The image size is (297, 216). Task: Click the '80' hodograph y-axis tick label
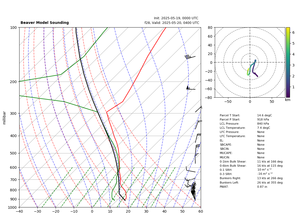pyautogui.click(x=210, y=28)
